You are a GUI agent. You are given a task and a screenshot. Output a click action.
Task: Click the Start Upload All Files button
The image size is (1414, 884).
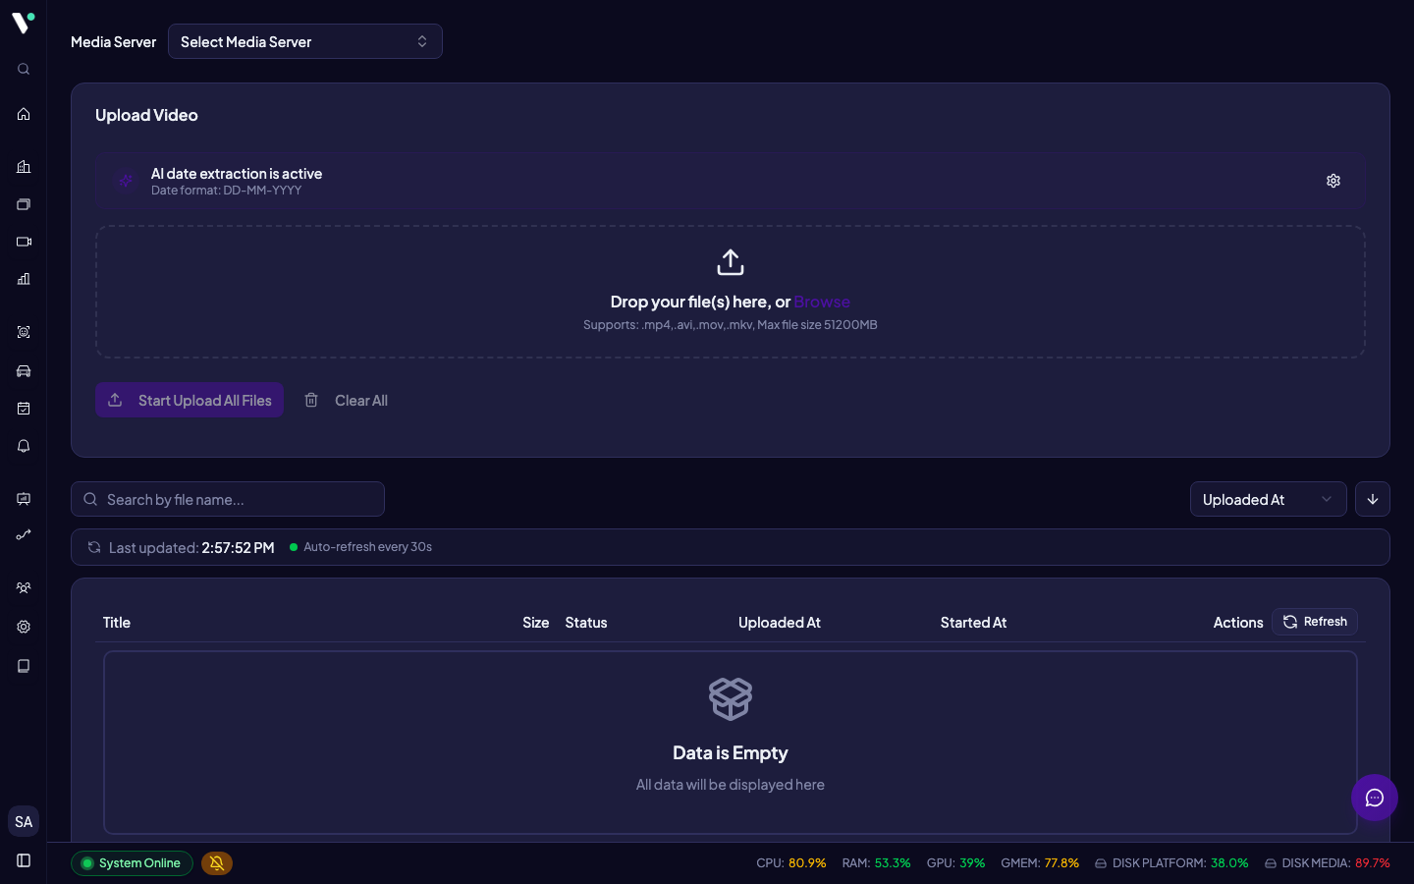[190, 400]
